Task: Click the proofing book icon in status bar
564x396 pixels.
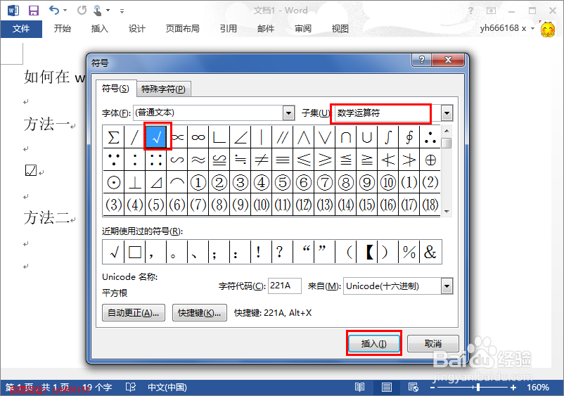Action: coord(131,388)
